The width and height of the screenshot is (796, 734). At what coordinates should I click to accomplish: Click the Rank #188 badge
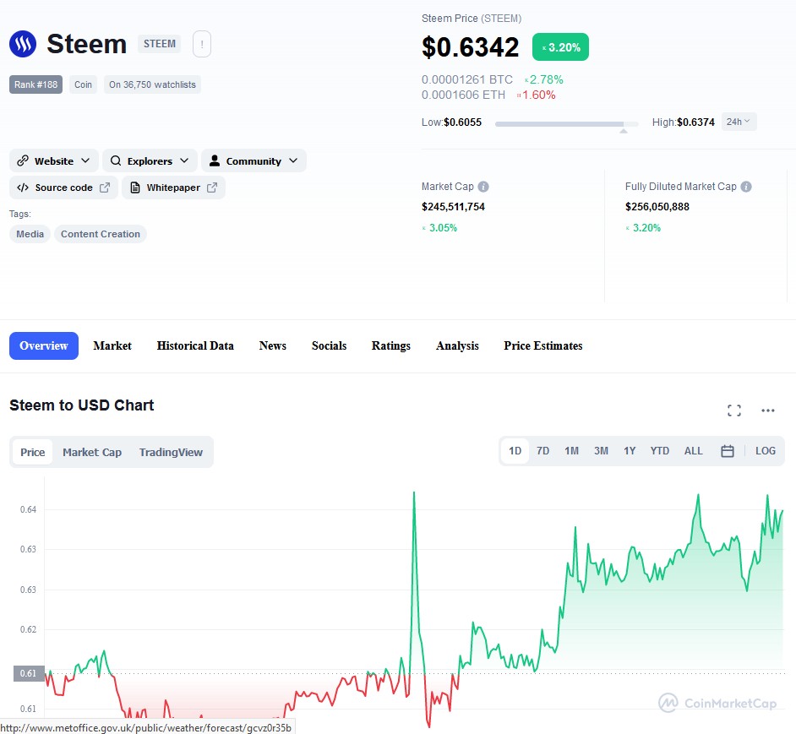pos(35,84)
